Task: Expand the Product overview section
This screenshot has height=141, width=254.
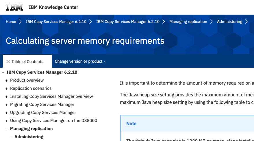Action: [6, 81]
